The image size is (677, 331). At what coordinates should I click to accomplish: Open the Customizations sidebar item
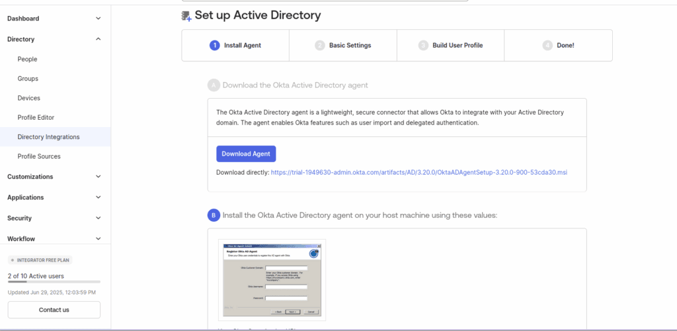30,177
